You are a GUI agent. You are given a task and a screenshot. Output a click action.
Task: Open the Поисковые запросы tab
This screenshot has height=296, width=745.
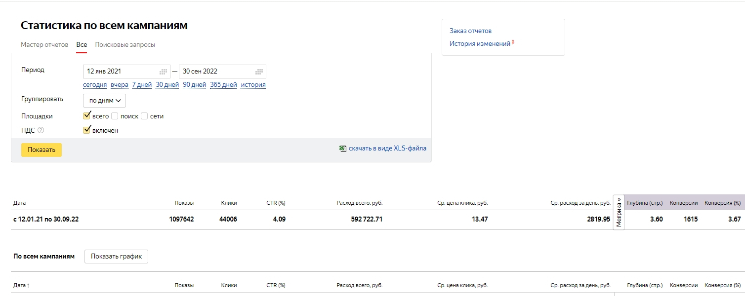click(125, 45)
